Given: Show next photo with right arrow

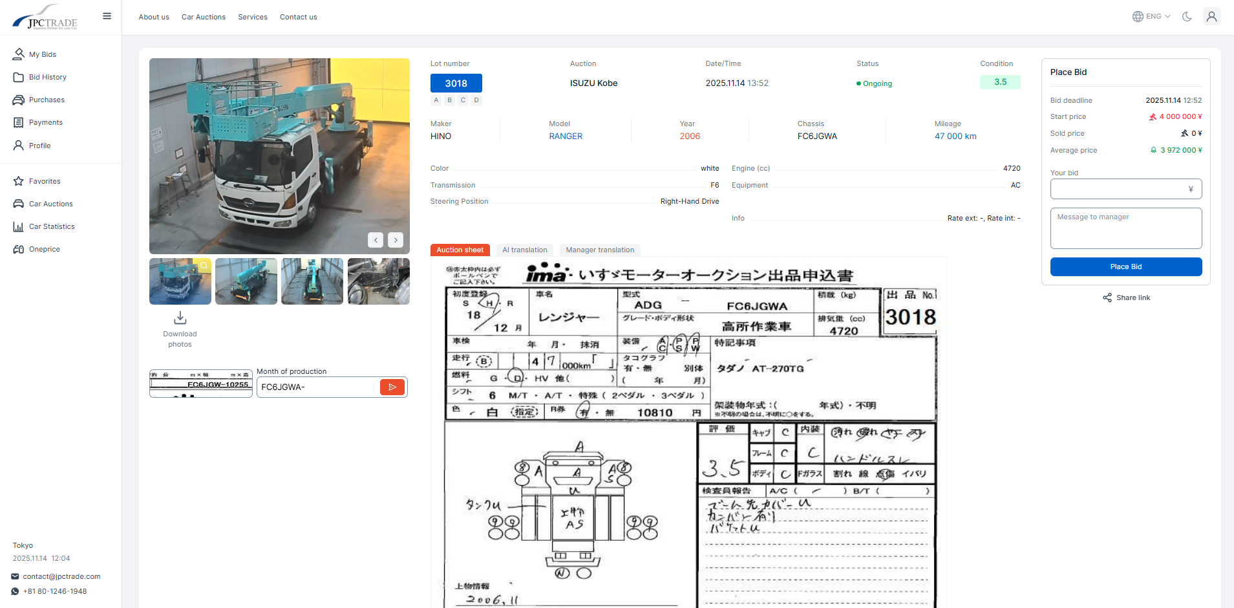Looking at the screenshot, I should coord(396,240).
